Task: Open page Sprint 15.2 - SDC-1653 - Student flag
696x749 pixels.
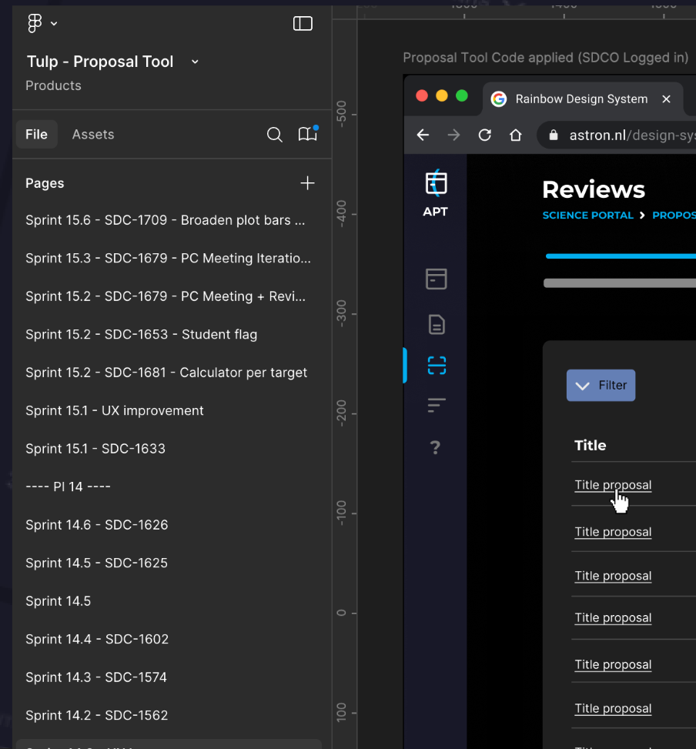Action: [x=141, y=334]
